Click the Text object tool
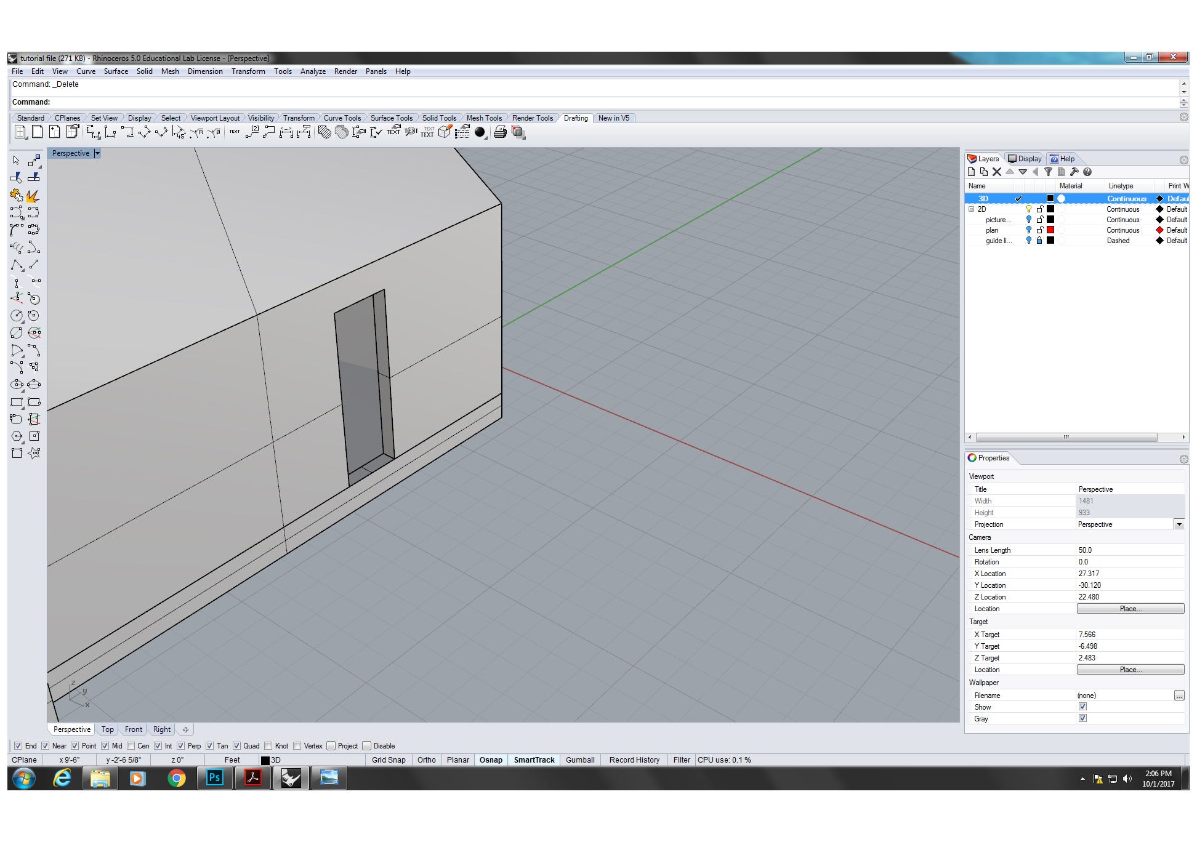 (x=235, y=132)
